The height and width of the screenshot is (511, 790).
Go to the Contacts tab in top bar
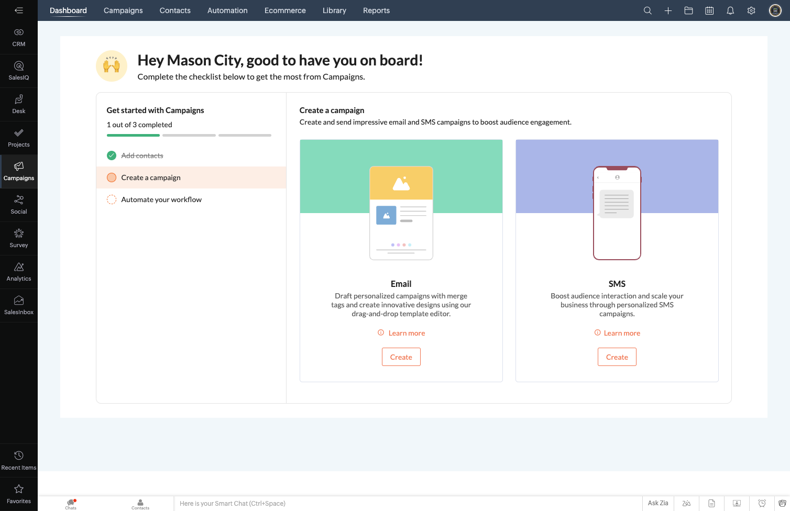point(175,10)
